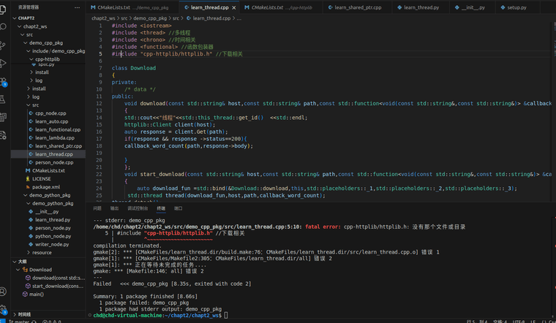Expand the 时间线 timeline section
The width and height of the screenshot is (556, 323).
[x=15, y=314]
